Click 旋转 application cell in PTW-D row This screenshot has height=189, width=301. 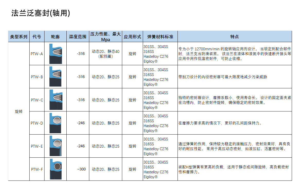click(x=132, y=123)
